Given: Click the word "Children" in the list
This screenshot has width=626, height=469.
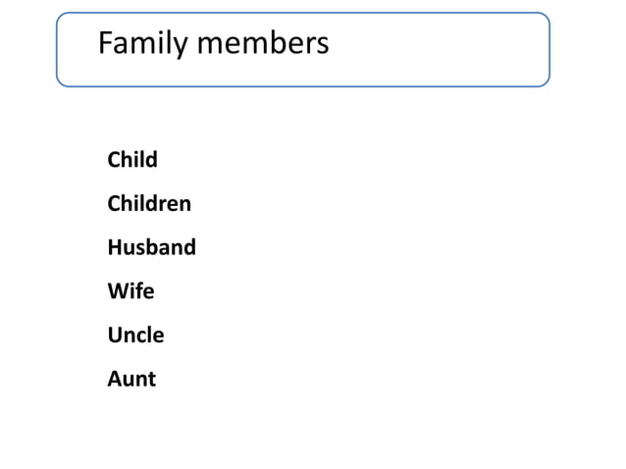Looking at the screenshot, I should [149, 204].
